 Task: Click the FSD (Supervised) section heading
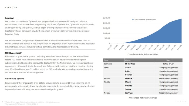point(13,53)
